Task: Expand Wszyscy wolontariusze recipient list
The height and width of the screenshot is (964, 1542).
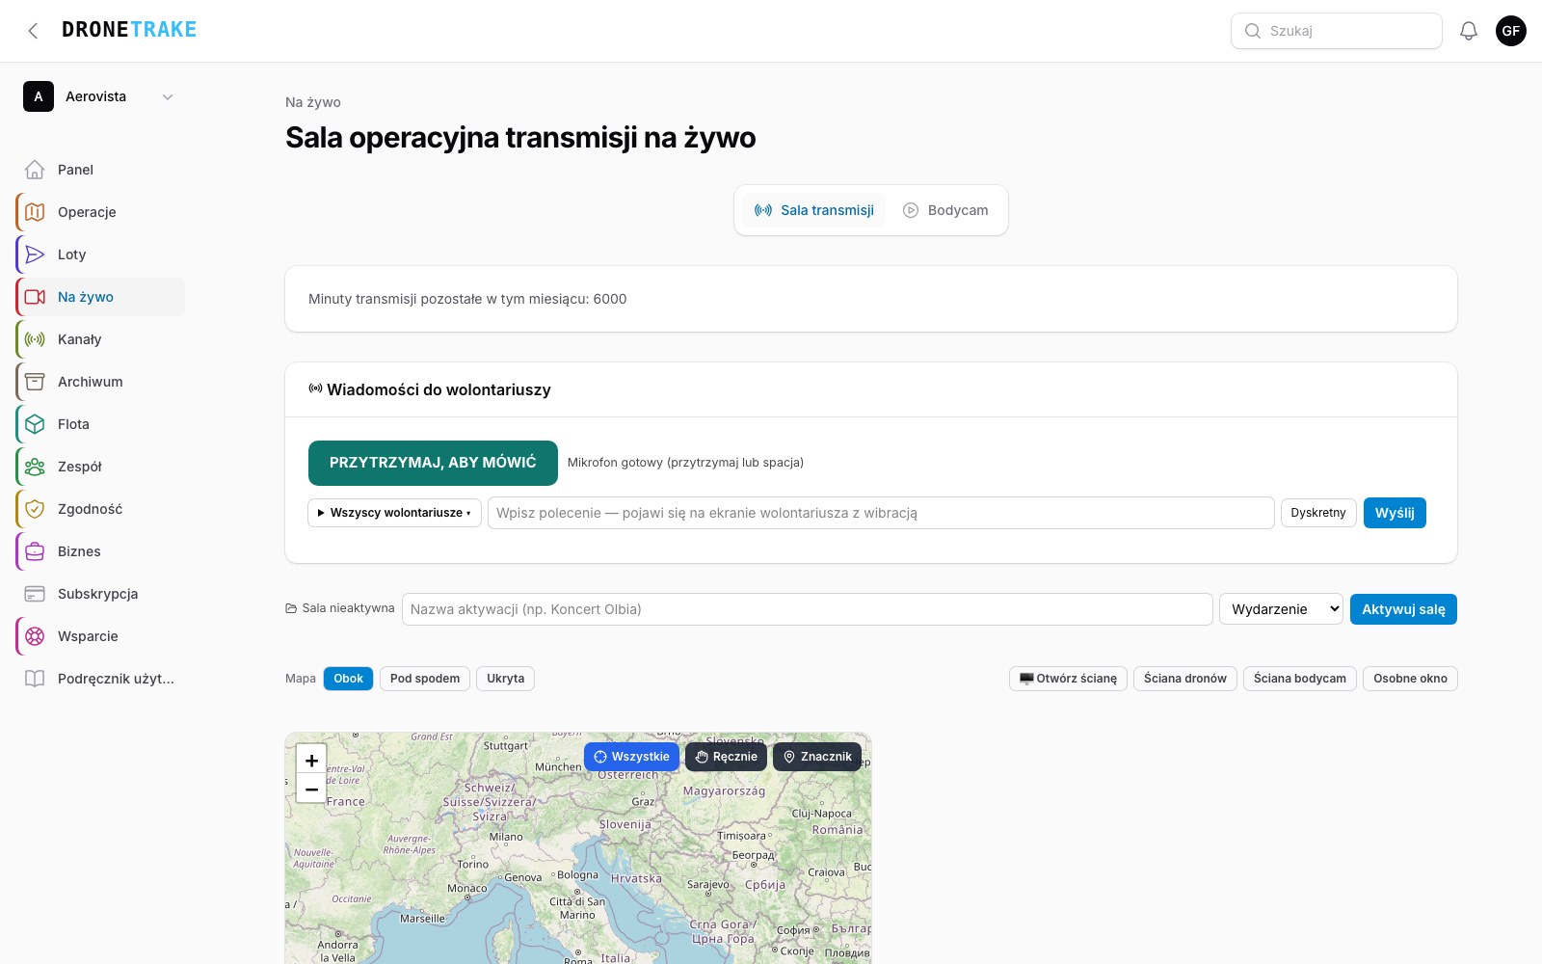Action: (x=394, y=513)
